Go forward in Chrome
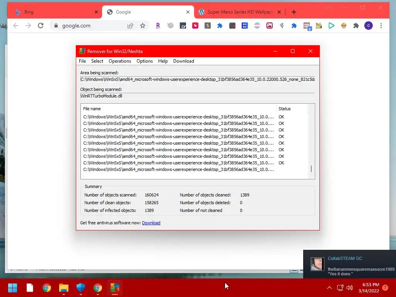Image resolution: width=396 pixels, height=297 pixels. point(28,26)
